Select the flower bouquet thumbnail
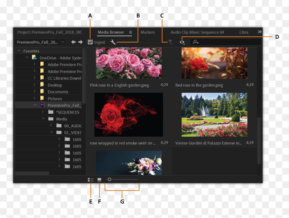The image size is (289, 218). (x=129, y=163)
